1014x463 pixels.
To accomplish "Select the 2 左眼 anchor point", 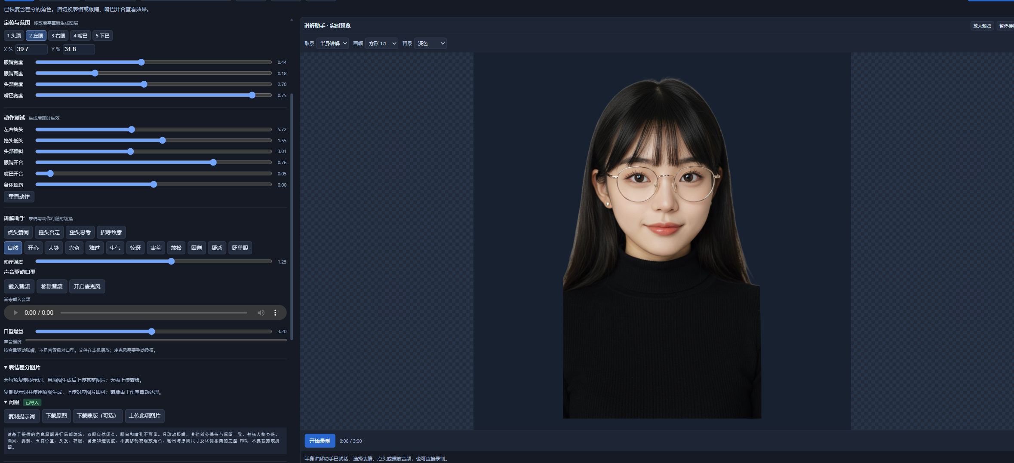I will pos(36,36).
